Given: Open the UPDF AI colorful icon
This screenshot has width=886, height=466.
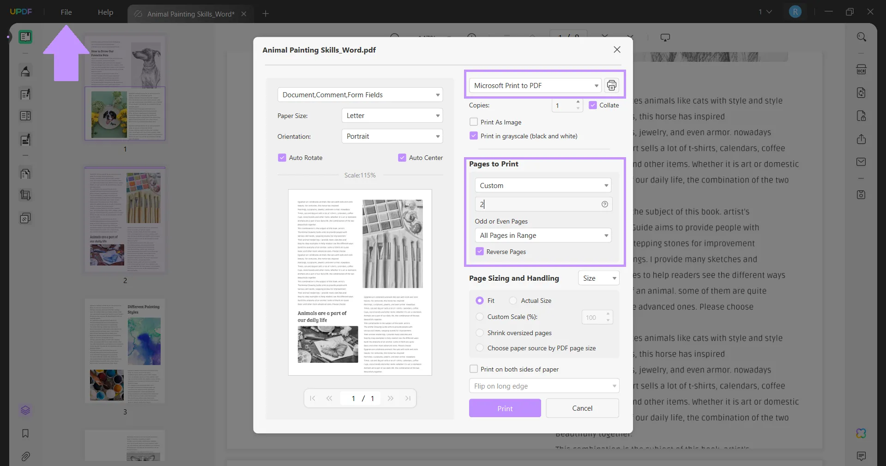Looking at the screenshot, I should click(x=861, y=433).
